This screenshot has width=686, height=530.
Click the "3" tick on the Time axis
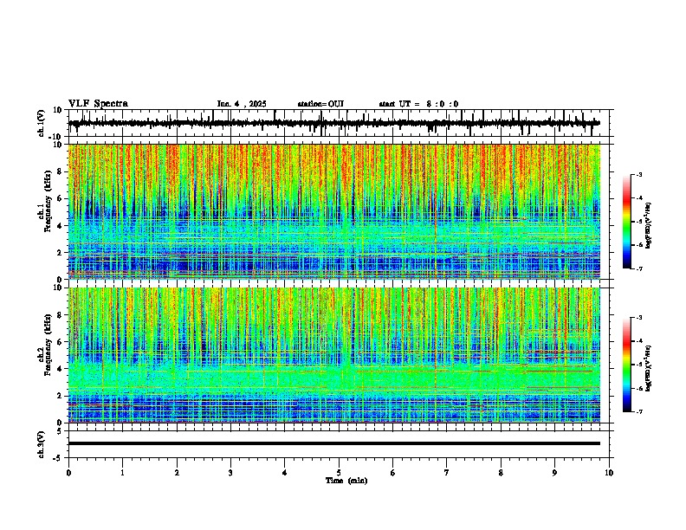(230, 473)
